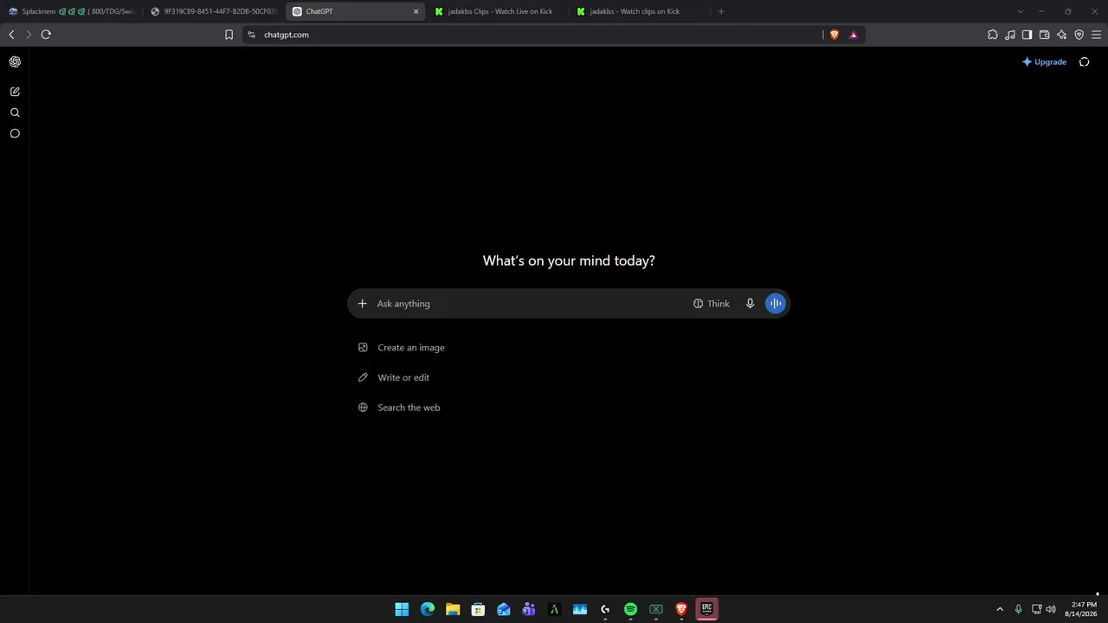Screen dimensions: 1108x623
Task: Reload the current page
Action: coord(46,35)
